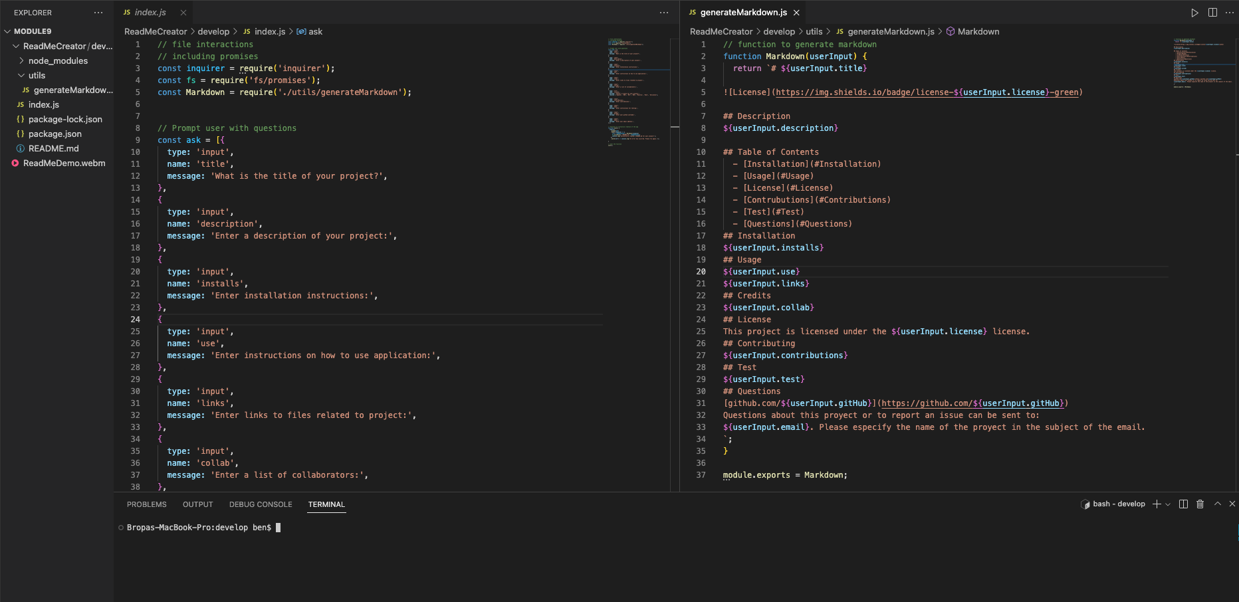Focus terminal prompt input line
The width and height of the screenshot is (1239, 602).
pyautogui.click(x=279, y=528)
